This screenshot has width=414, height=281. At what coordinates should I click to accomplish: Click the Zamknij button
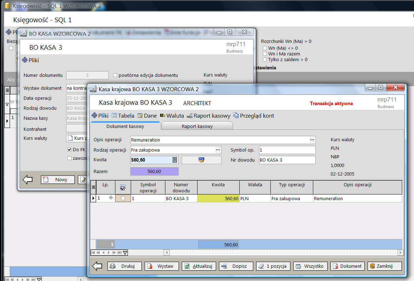[x=385, y=266]
